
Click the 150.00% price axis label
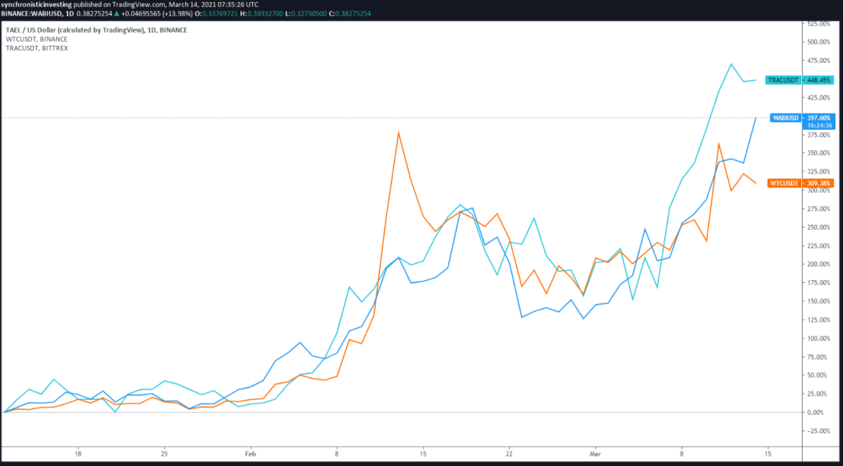[x=818, y=301]
